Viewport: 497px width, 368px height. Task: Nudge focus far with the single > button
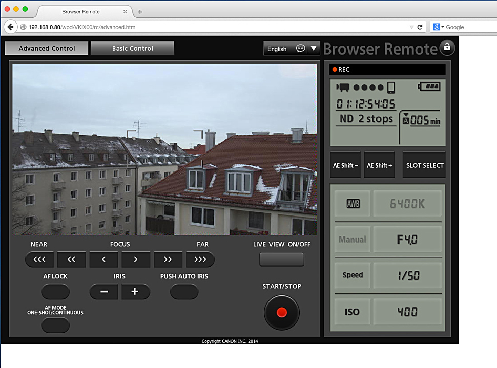136,259
